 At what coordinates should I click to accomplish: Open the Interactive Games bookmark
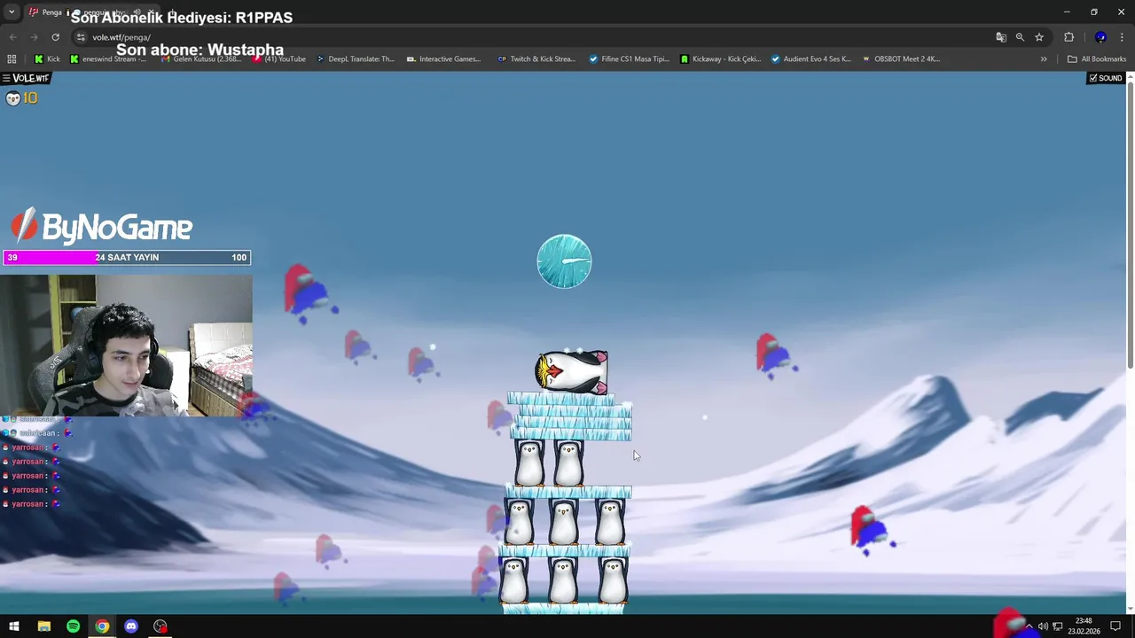click(443, 59)
